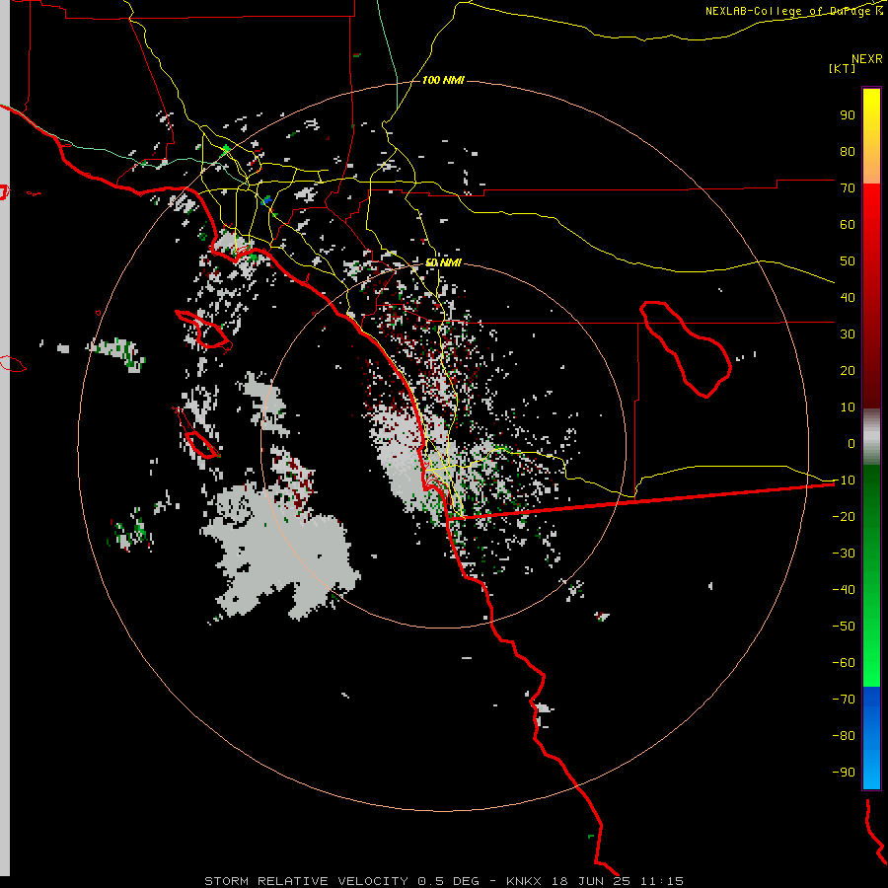Viewport: 888px width, 888px height.
Task: Select the -70 scale label
Action: [844, 699]
